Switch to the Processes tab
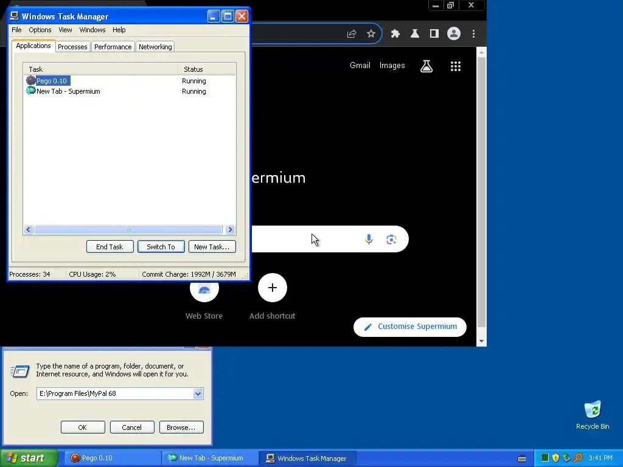 point(72,47)
